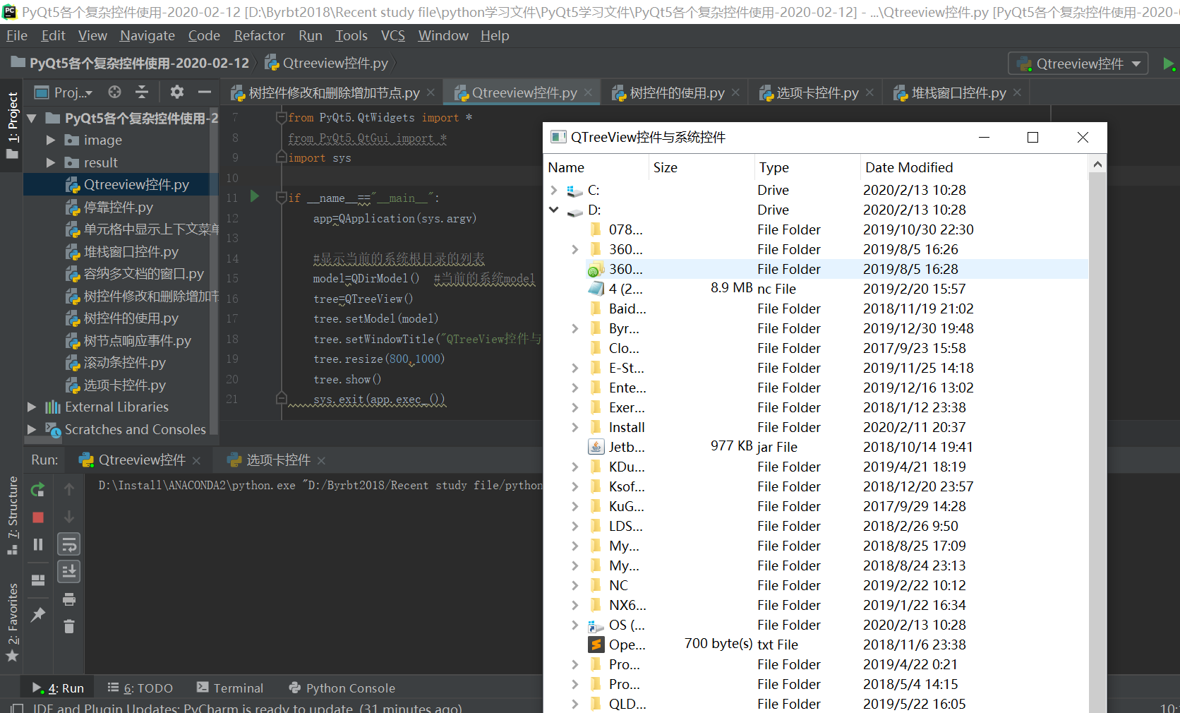Click the Type column header in QTreeView window

tap(808, 167)
